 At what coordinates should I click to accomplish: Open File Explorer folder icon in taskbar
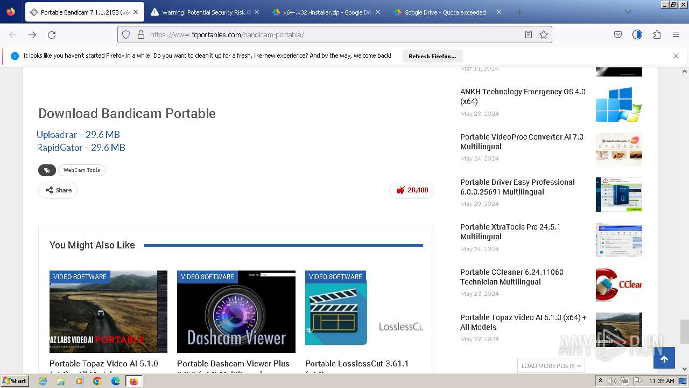pyautogui.click(x=61, y=381)
